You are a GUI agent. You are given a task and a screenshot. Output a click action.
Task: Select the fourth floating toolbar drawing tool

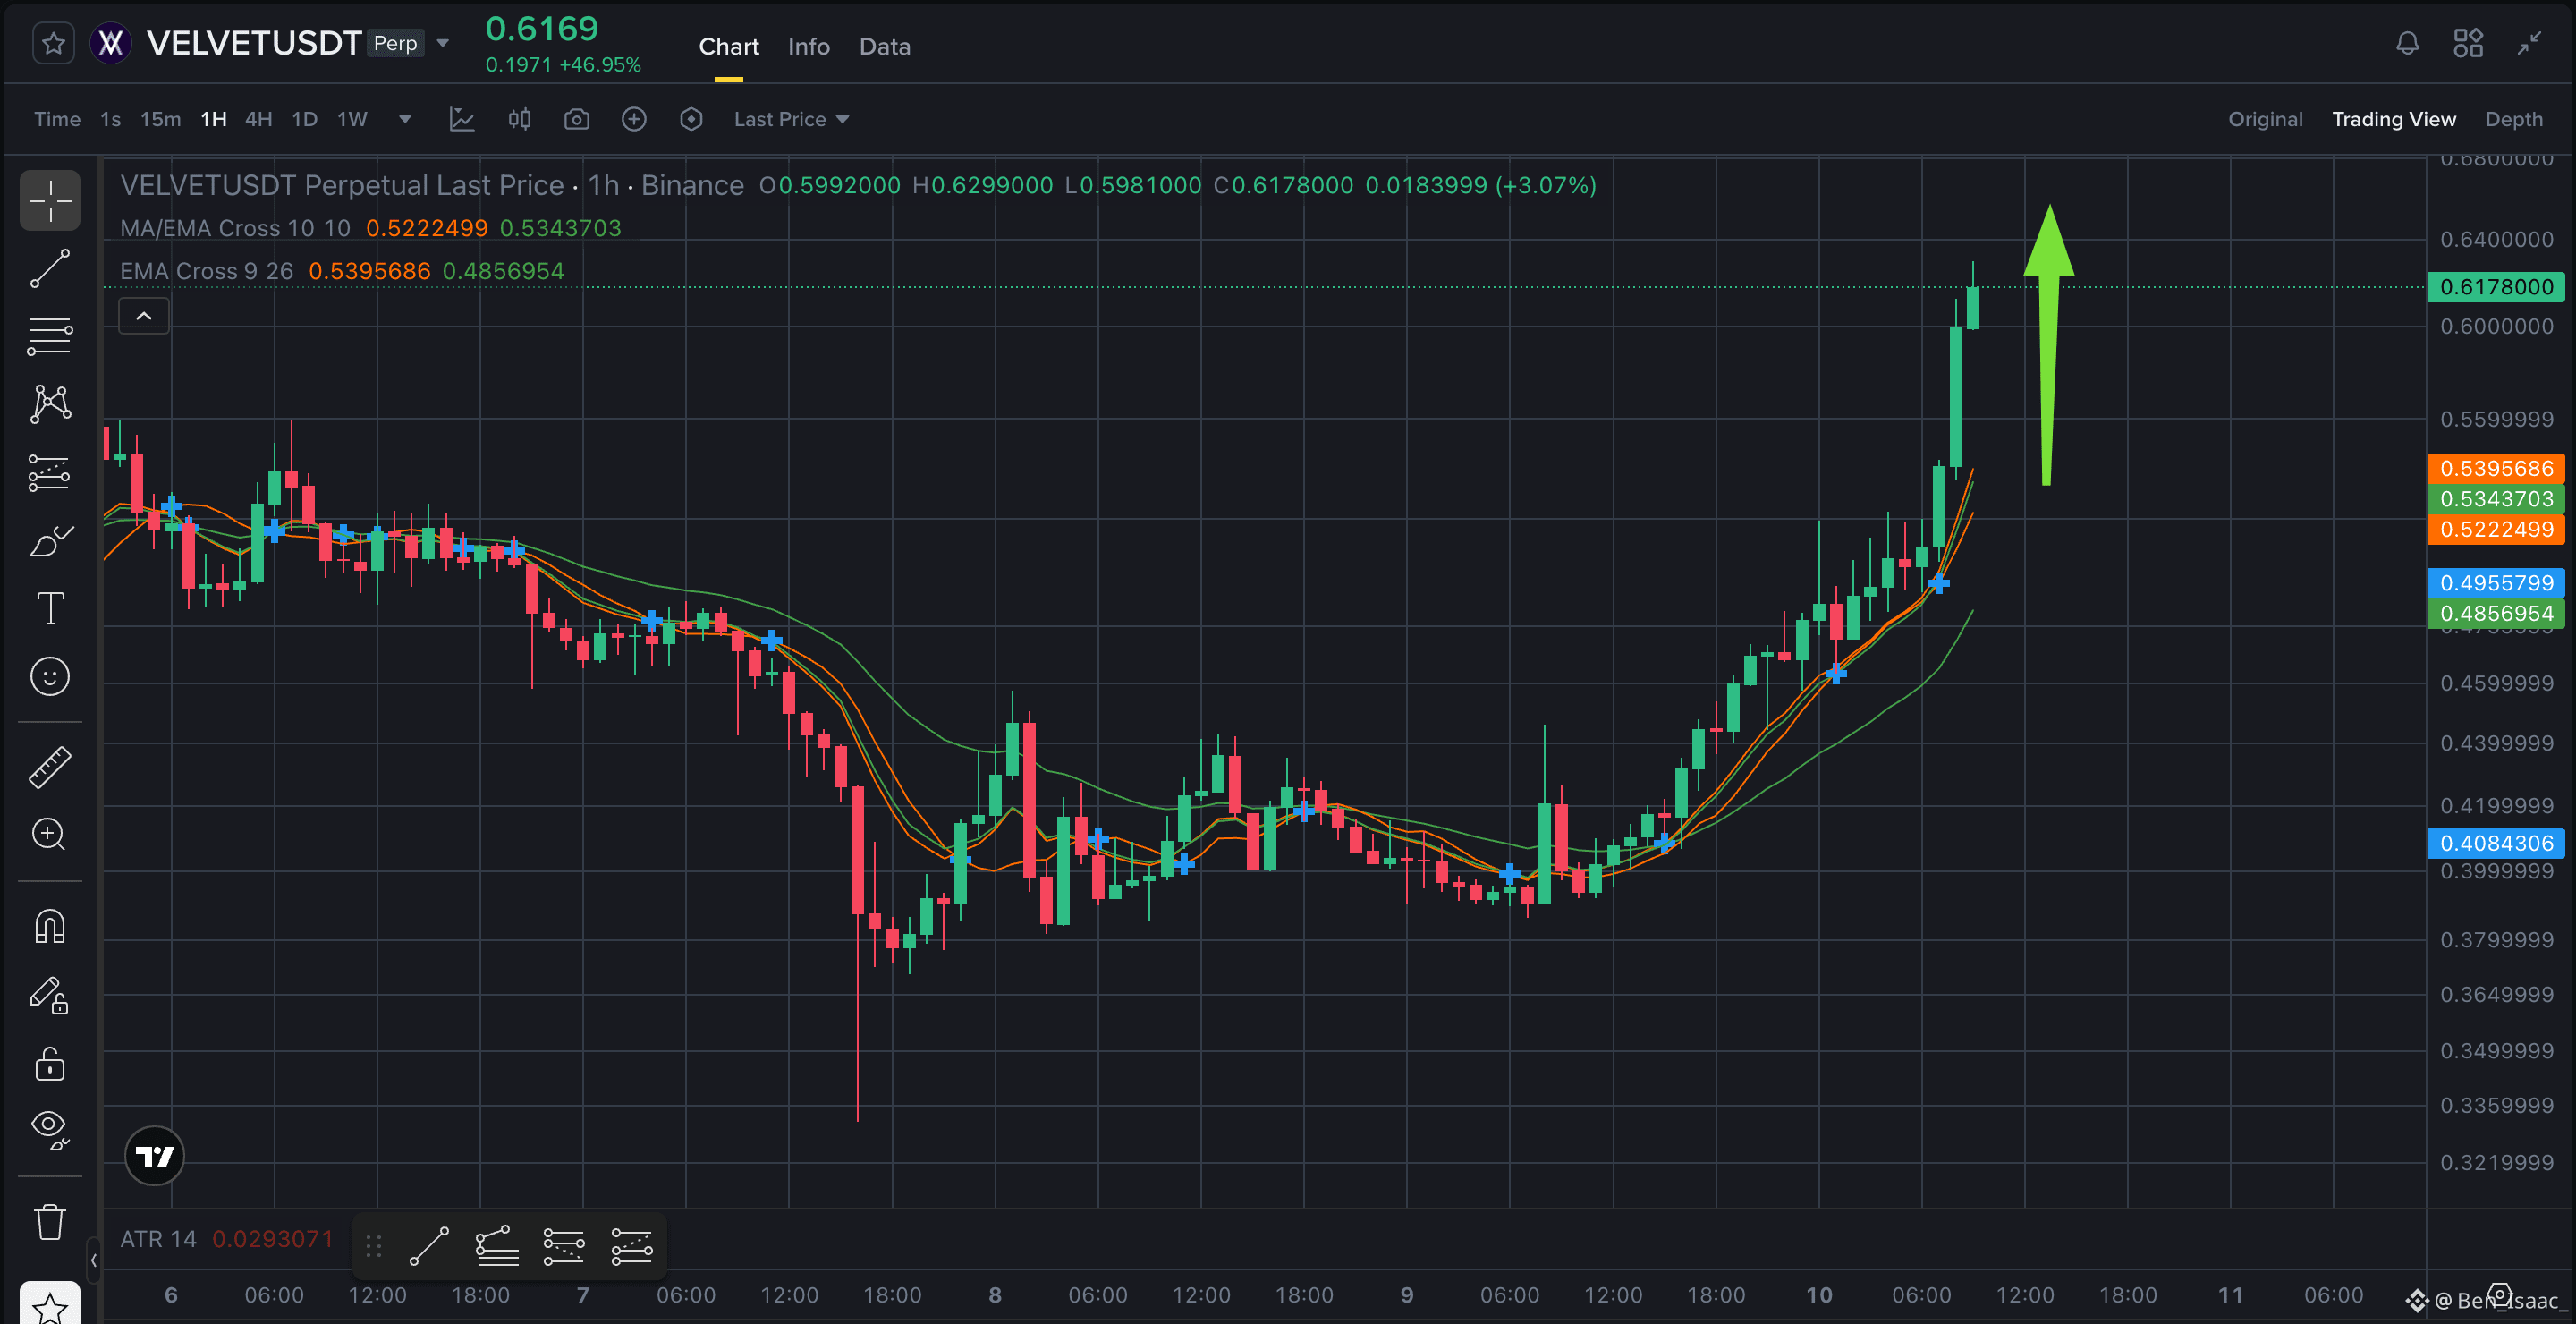pos(632,1246)
